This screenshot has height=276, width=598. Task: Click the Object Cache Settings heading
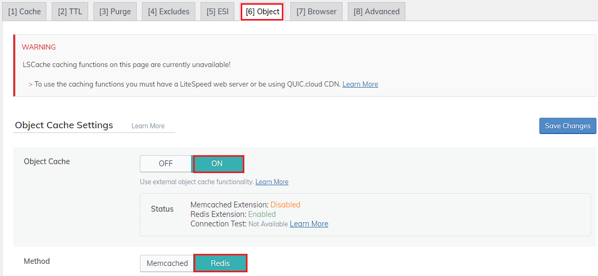click(64, 125)
